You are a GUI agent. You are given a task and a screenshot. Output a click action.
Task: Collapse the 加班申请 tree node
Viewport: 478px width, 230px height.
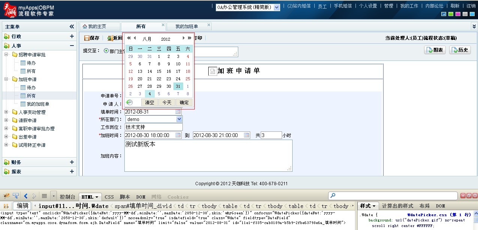click(x=6, y=79)
